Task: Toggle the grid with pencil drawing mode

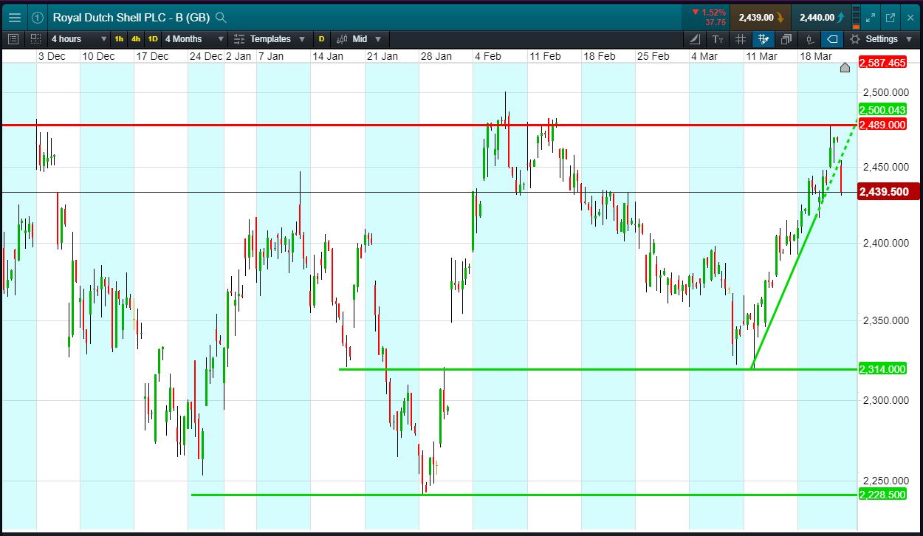Action: click(764, 38)
